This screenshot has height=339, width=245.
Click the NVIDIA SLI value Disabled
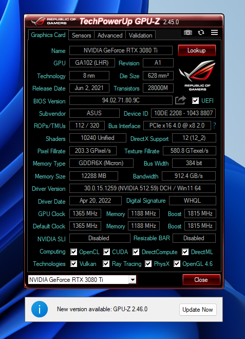[100, 238]
